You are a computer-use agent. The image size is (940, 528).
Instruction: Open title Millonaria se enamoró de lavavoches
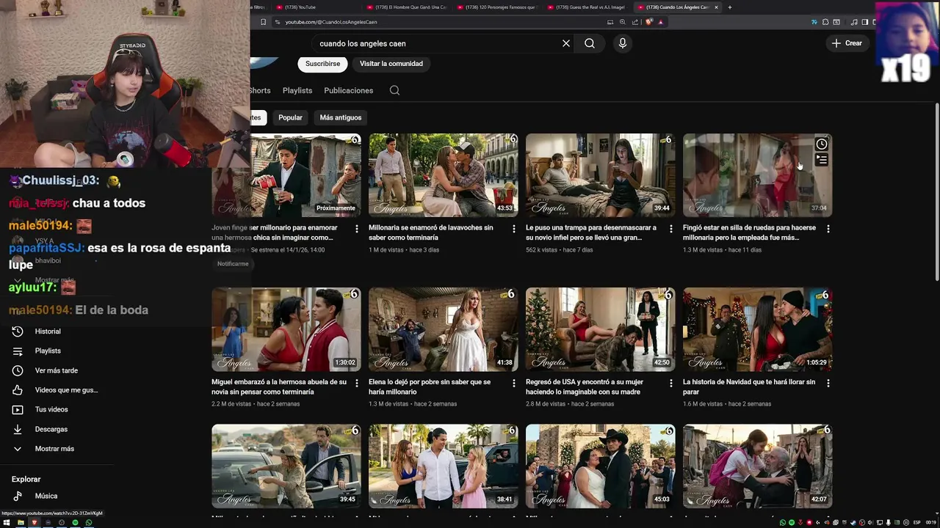431,232
